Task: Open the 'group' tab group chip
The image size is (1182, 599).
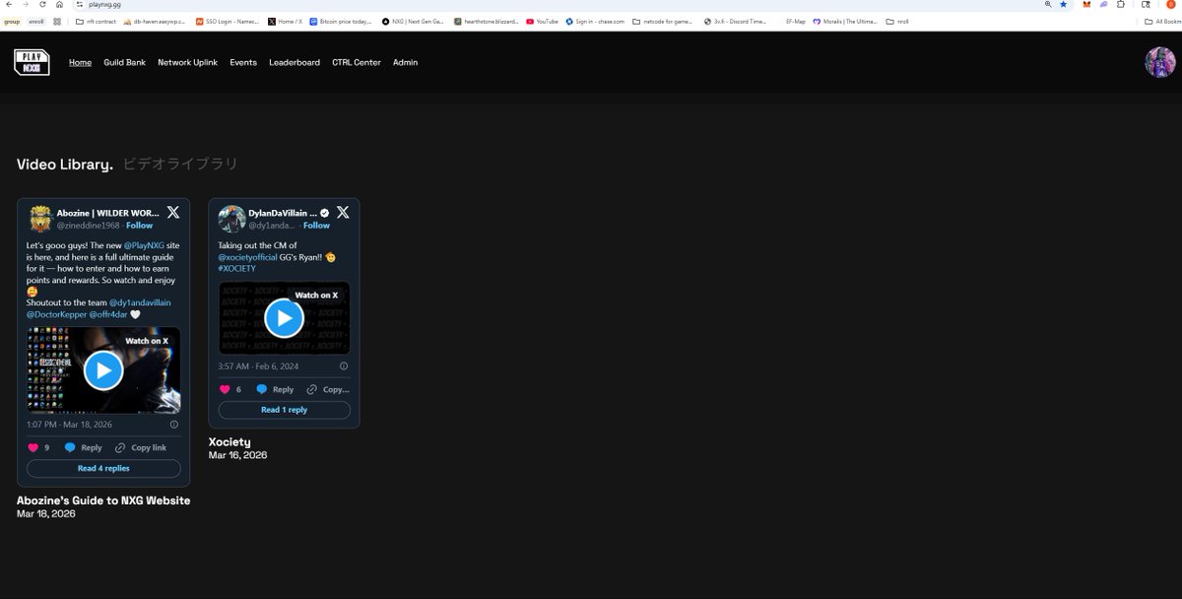Action: tap(12, 21)
